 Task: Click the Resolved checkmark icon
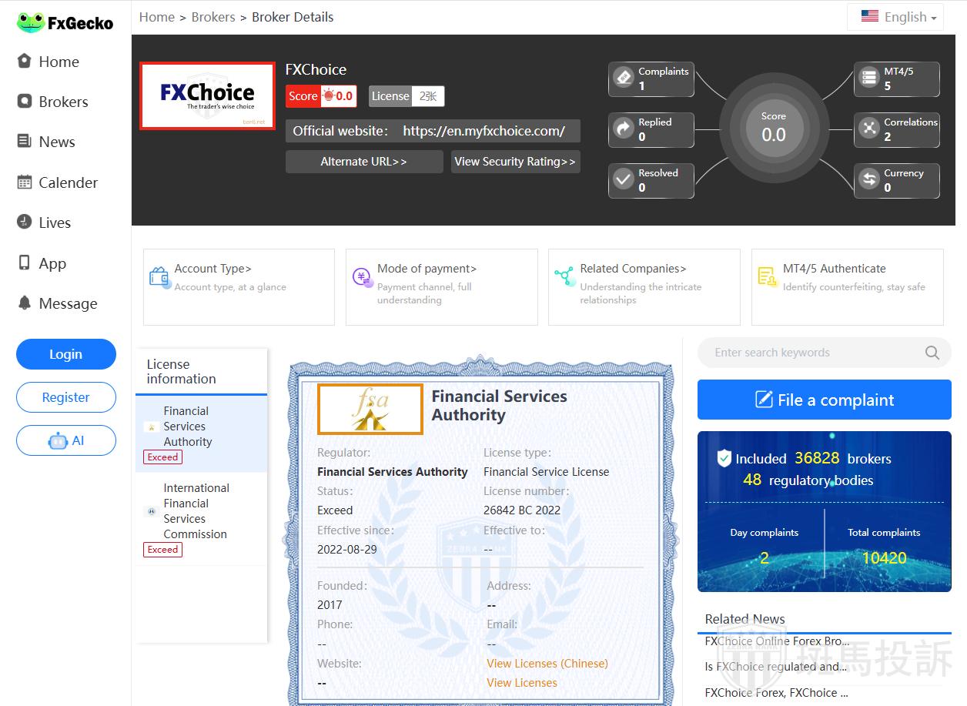pos(623,179)
